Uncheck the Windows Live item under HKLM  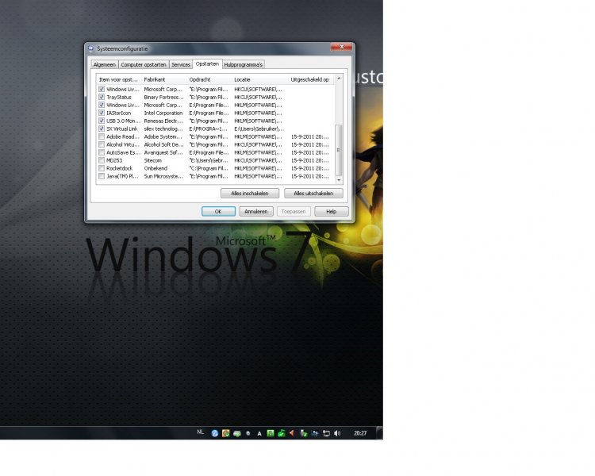[102, 106]
